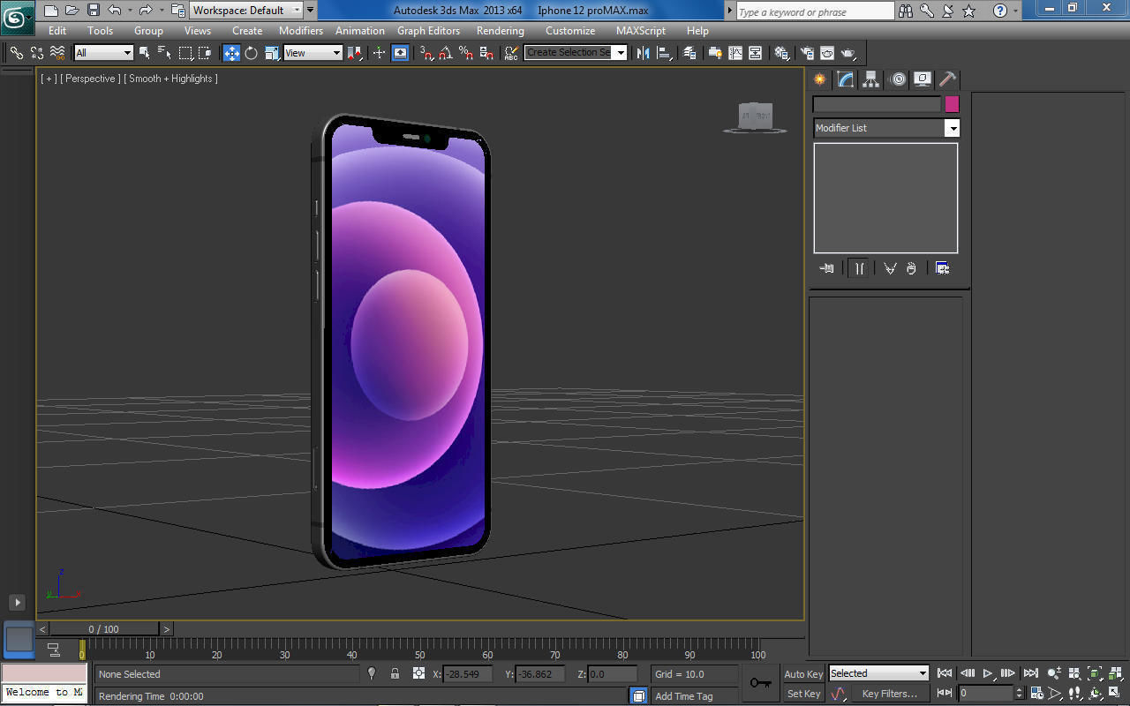Open the Curve Editor icon

[735, 53]
